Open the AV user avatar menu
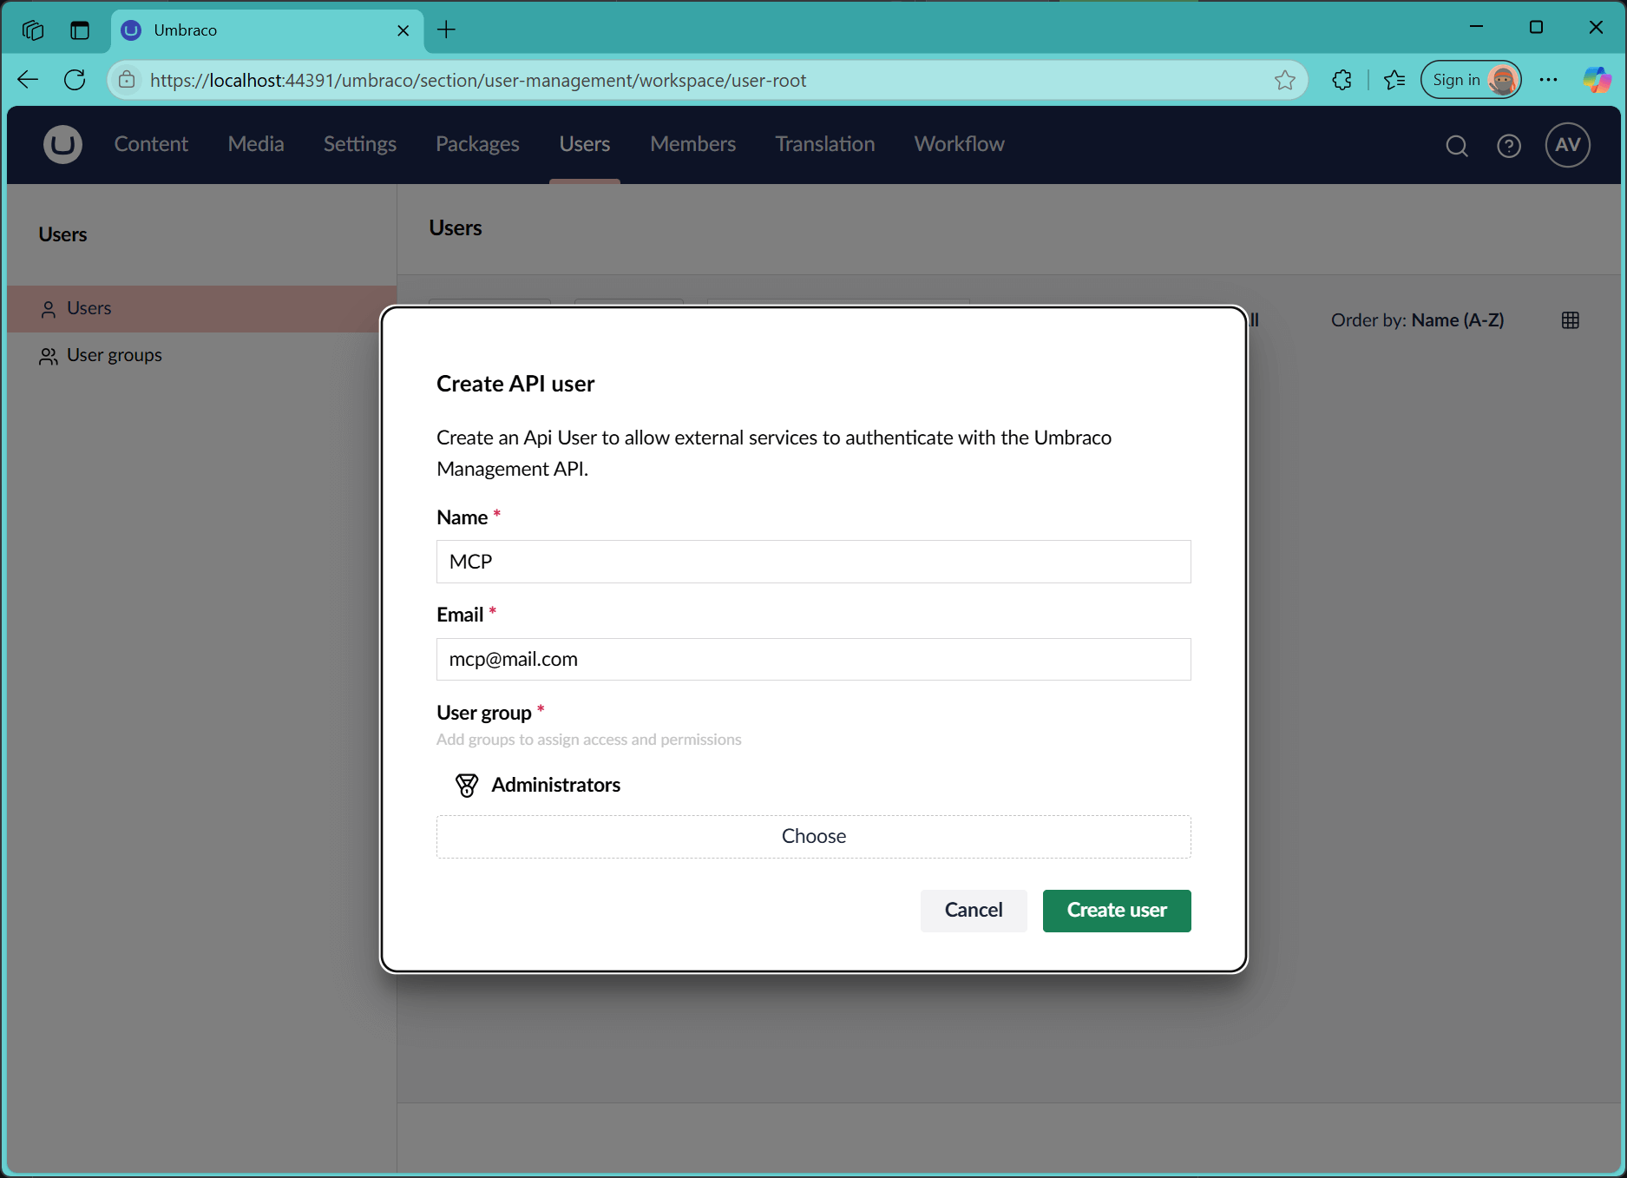Screen dimensions: 1627x1178 click(x=1567, y=145)
